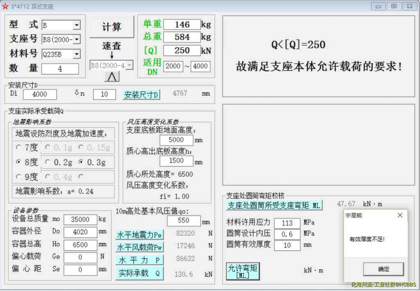Click the 数量 quantity input field
The image size is (420, 291).
pyautogui.click(x=60, y=69)
